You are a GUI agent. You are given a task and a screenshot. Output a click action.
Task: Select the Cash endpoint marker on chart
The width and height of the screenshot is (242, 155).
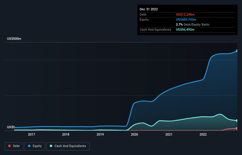point(237,121)
